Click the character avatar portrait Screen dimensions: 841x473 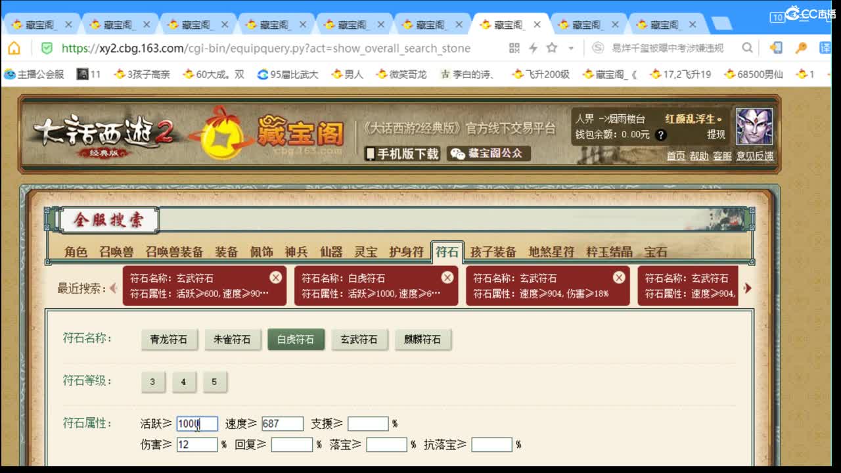click(754, 127)
